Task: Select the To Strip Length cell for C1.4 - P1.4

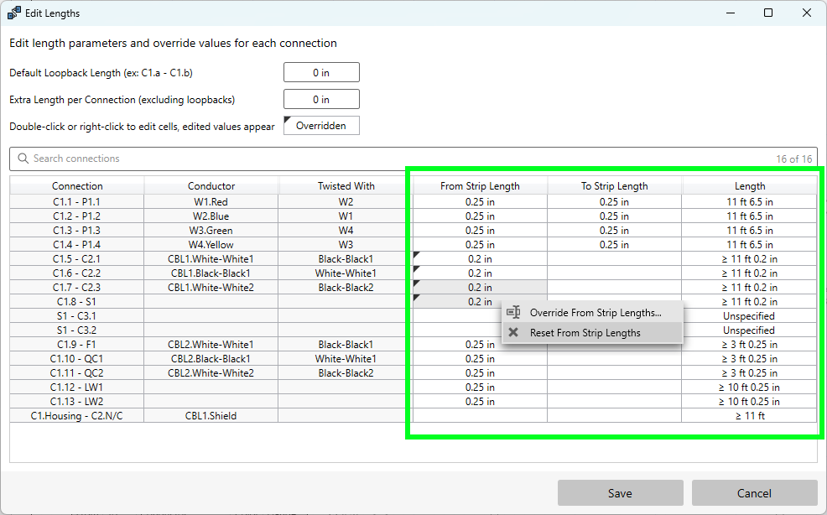Action: [x=615, y=244]
